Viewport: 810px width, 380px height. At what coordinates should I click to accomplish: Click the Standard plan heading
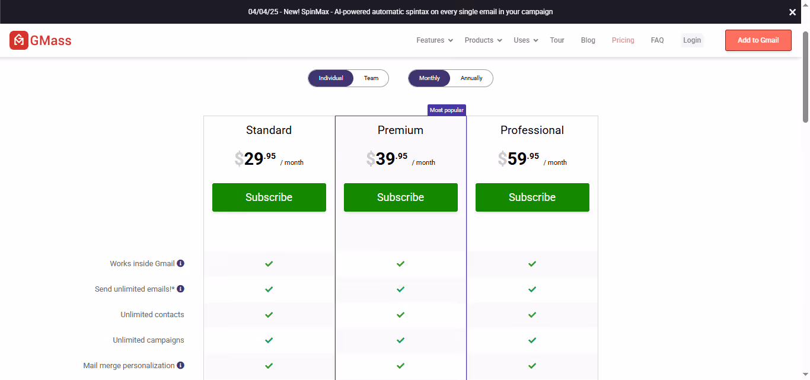[269, 130]
